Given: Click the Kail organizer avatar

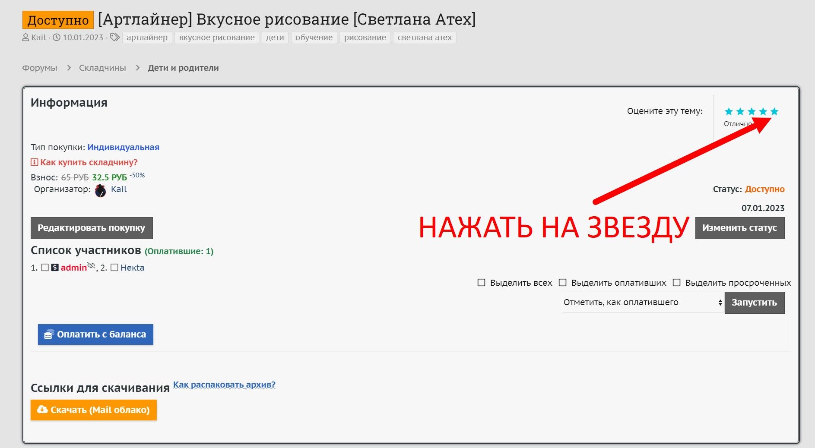Looking at the screenshot, I should pyautogui.click(x=101, y=190).
